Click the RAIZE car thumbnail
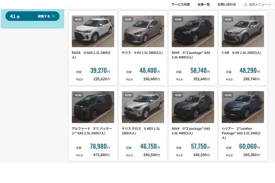This screenshot has width=275, height=183. pos(93,31)
